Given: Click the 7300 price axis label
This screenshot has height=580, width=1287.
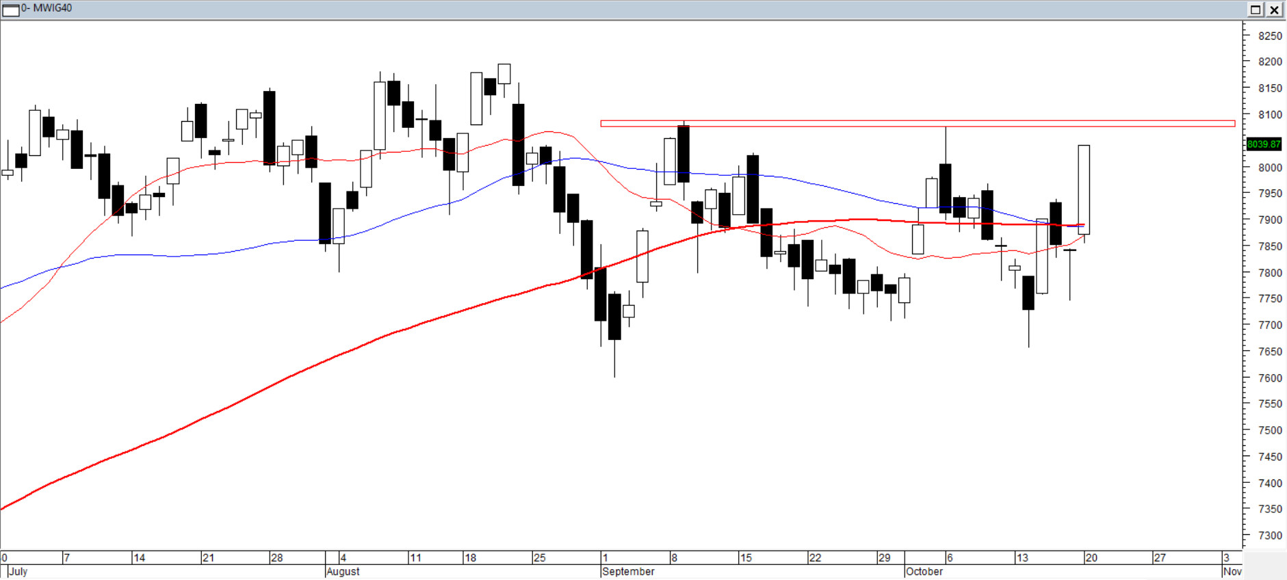Looking at the screenshot, I should pyautogui.click(x=1270, y=536).
